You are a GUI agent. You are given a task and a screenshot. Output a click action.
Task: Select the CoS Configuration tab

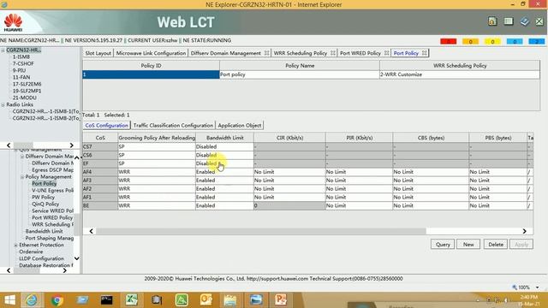pos(106,126)
